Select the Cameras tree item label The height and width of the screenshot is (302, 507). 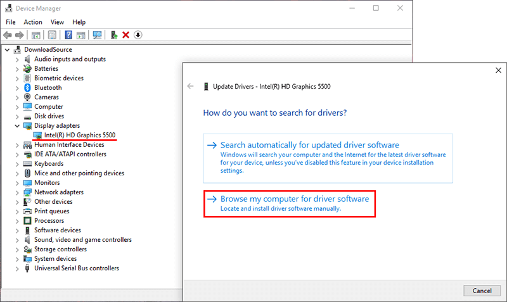point(46,97)
